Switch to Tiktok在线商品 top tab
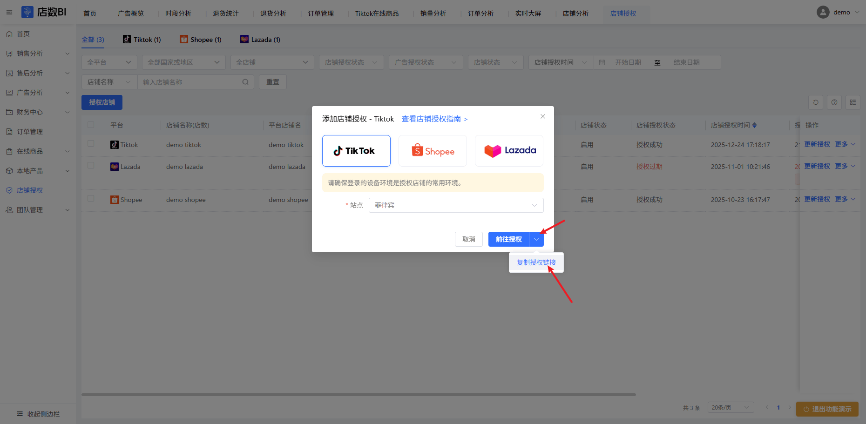 [x=377, y=13]
